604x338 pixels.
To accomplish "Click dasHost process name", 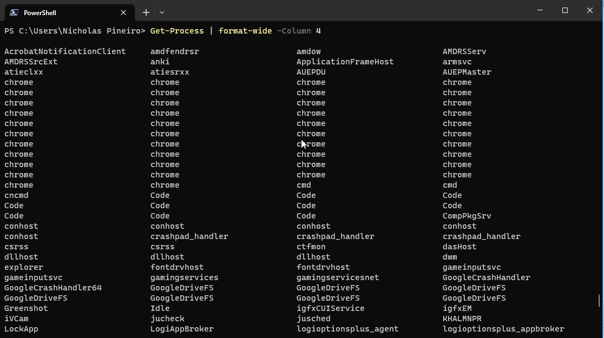I will click(459, 247).
